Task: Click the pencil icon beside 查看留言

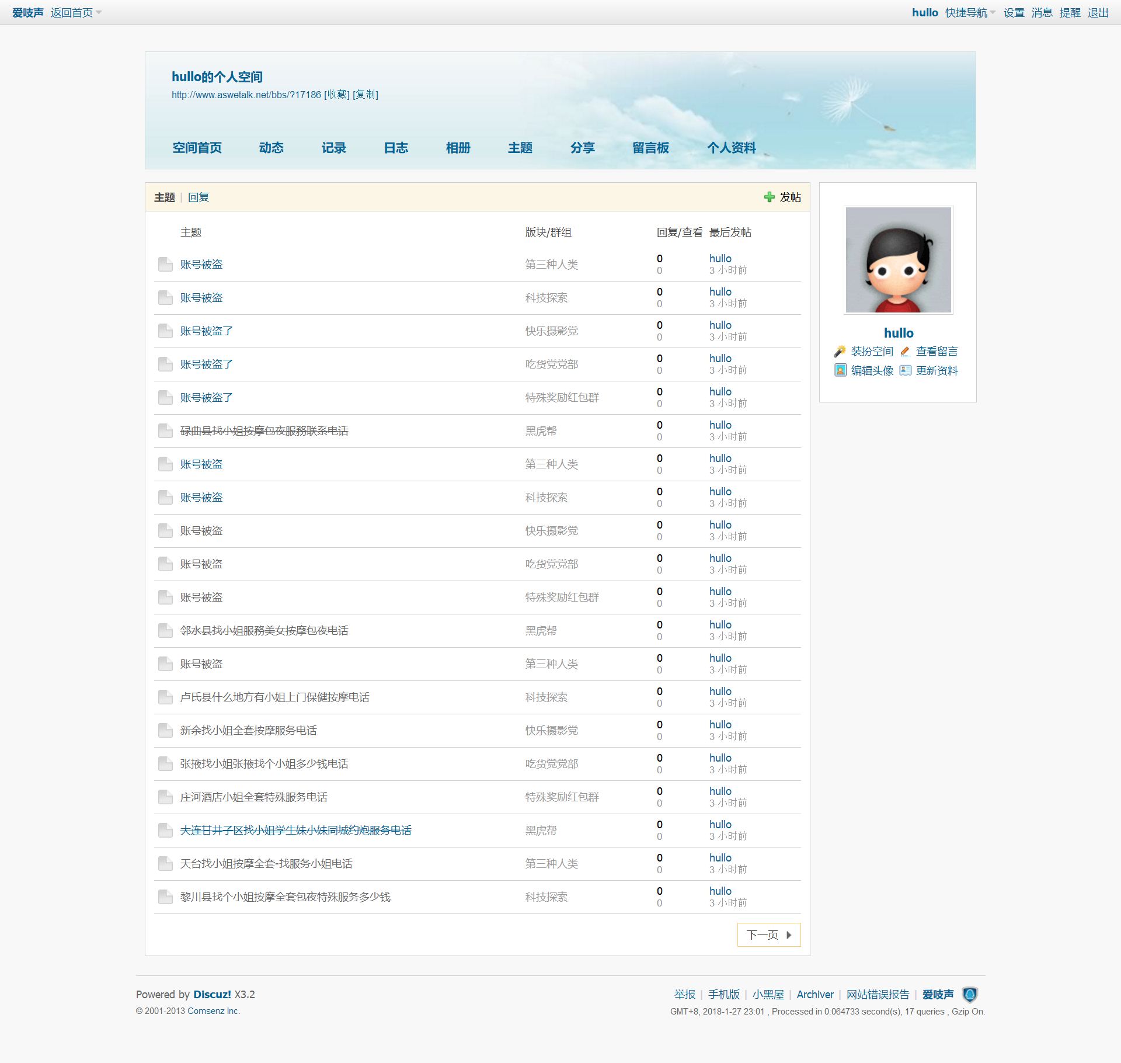Action: pyautogui.click(x=905, y=351)
